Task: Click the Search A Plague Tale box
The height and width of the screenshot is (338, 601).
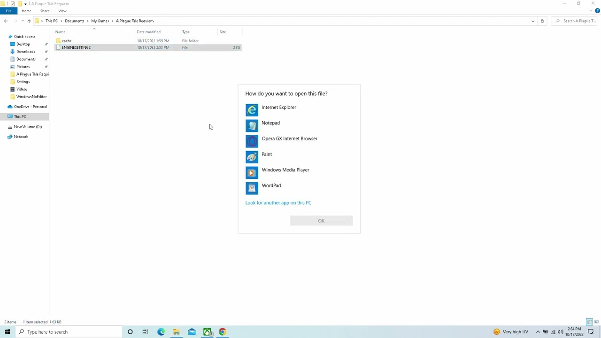Action: [575, 21]
